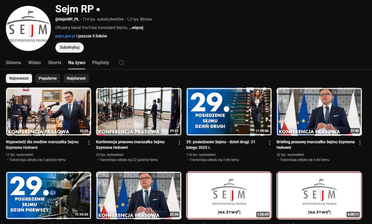Sort videos by Najstarsze
The width and height of the screenshot is (372, 224).
pyautogui.click(x=76, y=79)
